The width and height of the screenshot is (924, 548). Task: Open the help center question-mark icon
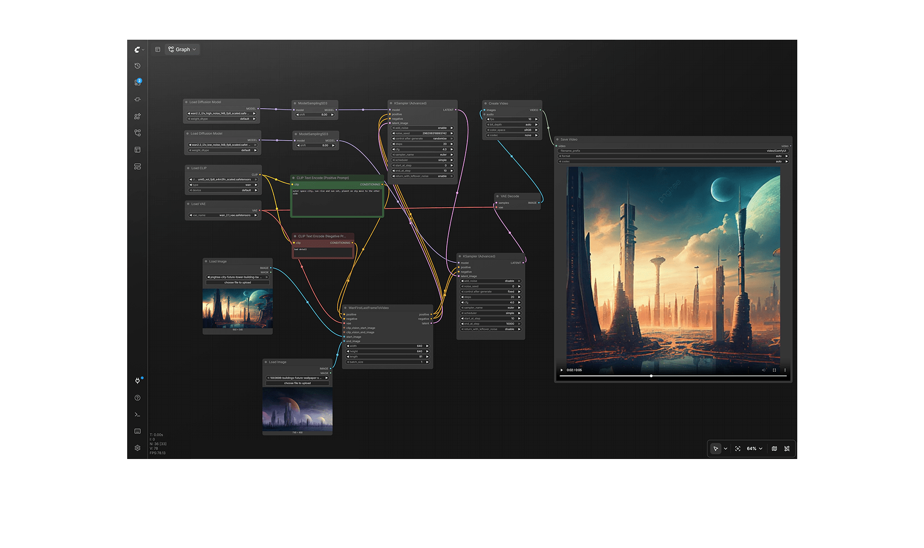(137, 398)
